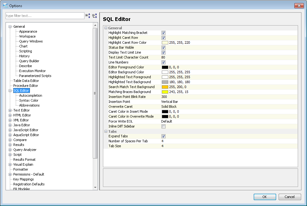Screen dimensions: 307x206
Task: Select Parameterized Scripts in tree
Action: click(x=35, y=76)
